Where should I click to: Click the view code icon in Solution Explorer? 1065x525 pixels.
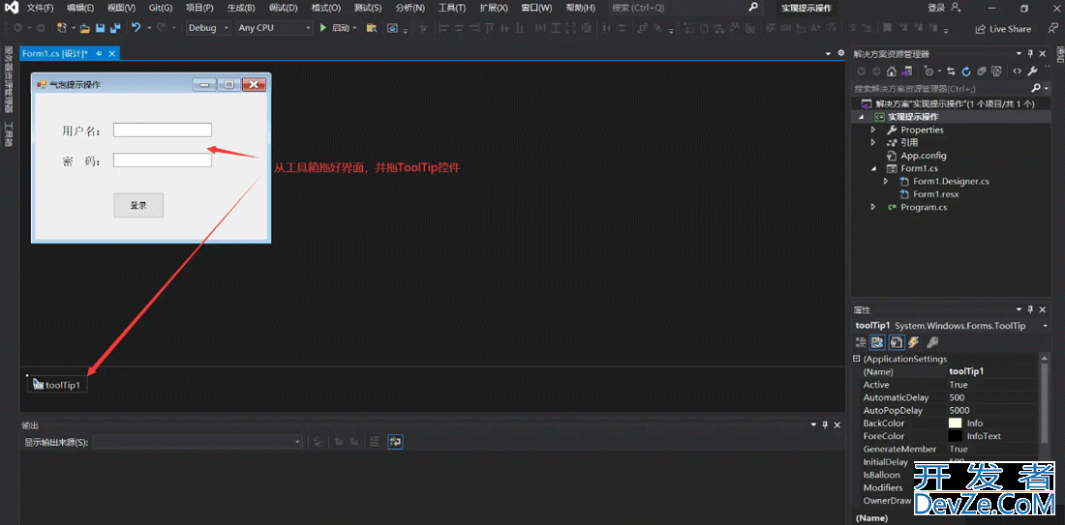(x=1017, y=72)
